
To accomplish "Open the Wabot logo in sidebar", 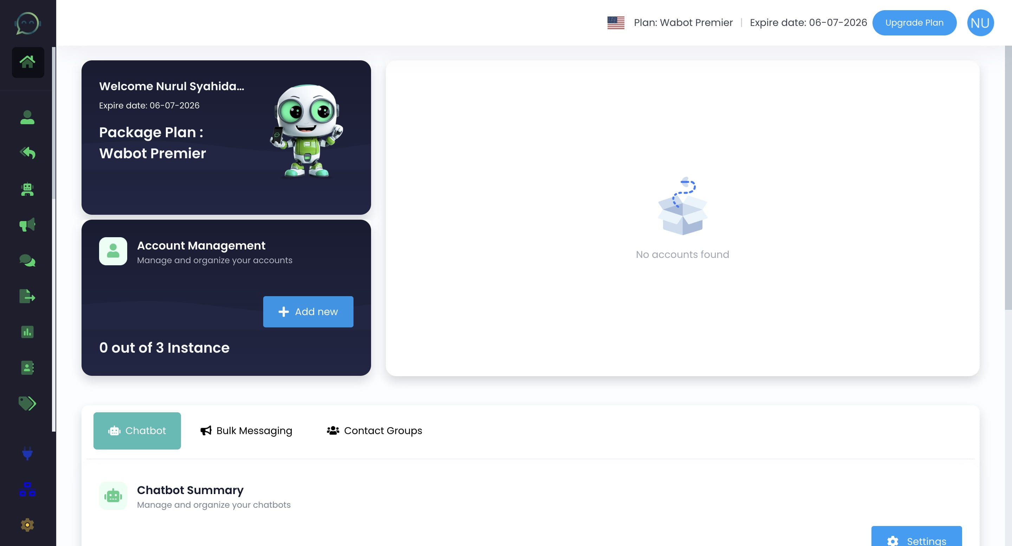I will click(27, 23).
